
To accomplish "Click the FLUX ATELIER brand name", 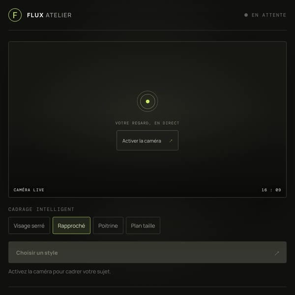I will (49, 15).
